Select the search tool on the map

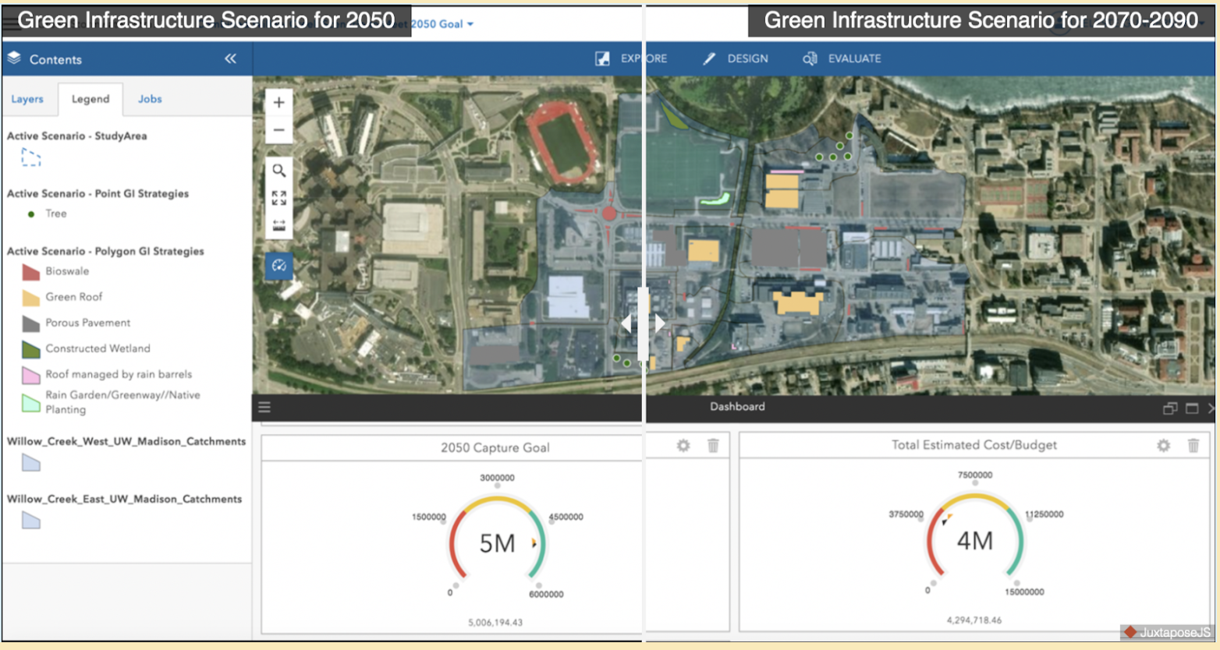pyautogui.click(x=279, y=171)
